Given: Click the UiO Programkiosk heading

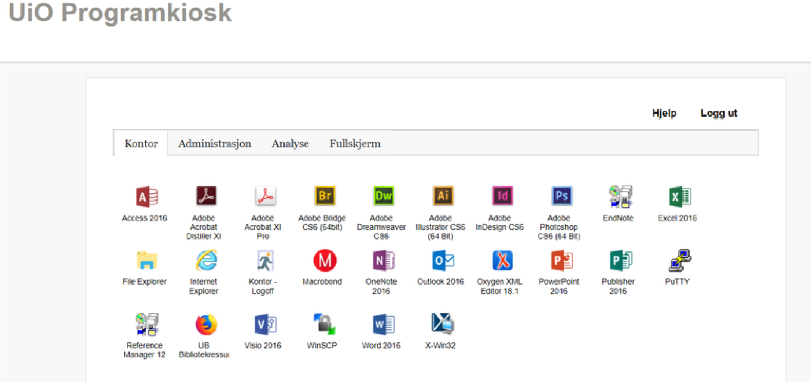Looking at the screenshot, I should (x=120, y=13).
